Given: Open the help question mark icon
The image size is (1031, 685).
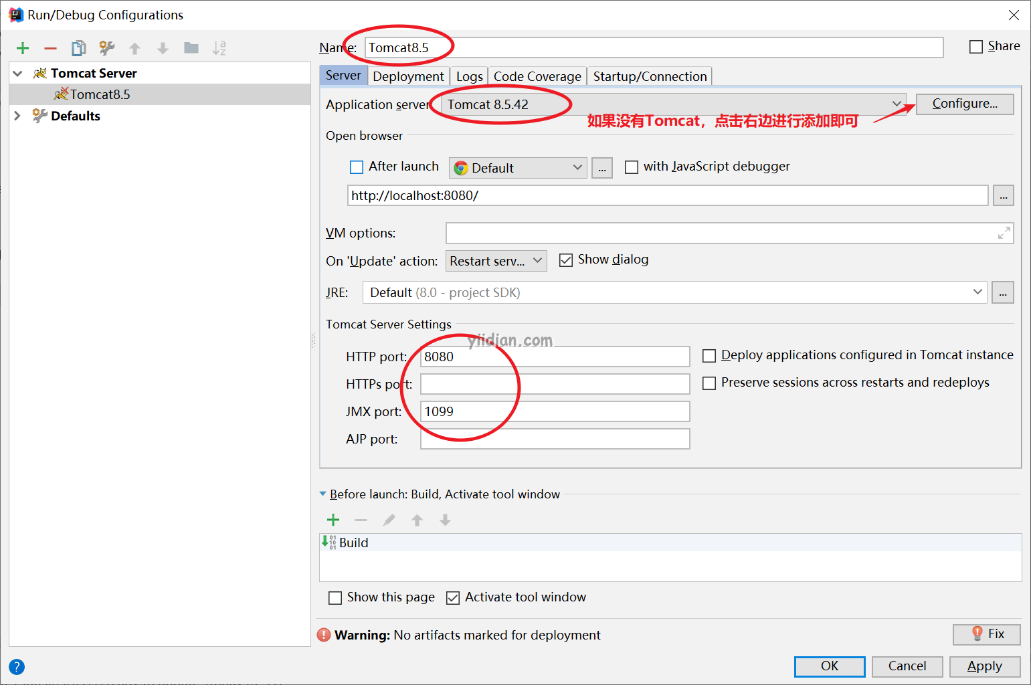Looking at the screenshot, I should 17,666.
